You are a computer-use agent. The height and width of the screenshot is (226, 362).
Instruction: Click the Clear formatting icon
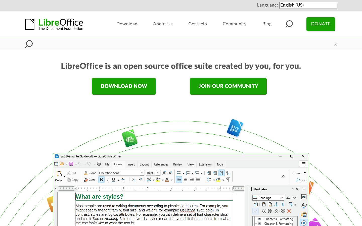tap(86, 180)
